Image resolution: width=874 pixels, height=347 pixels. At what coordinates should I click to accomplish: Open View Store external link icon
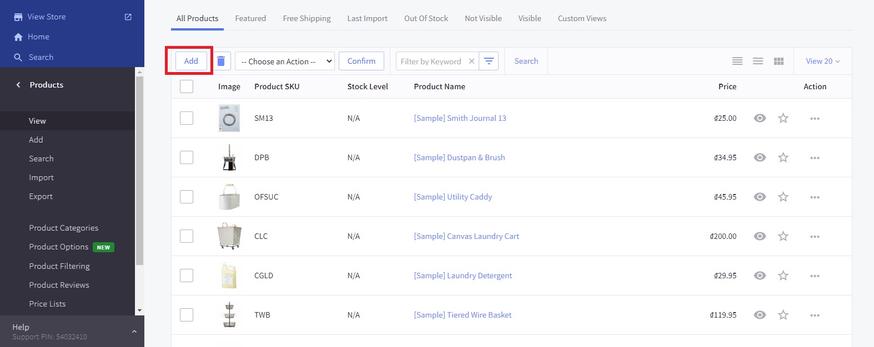click(x=128, y=17)
